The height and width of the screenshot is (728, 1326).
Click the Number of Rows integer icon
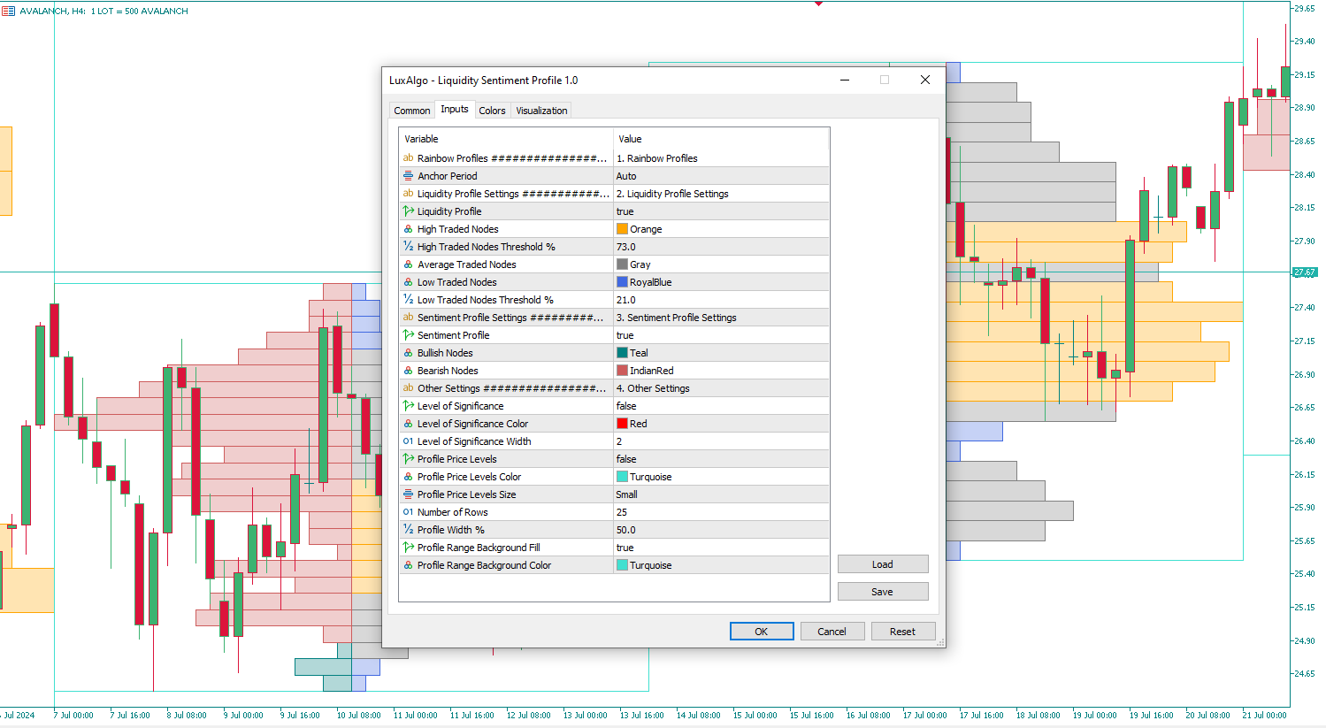(408, 512)
